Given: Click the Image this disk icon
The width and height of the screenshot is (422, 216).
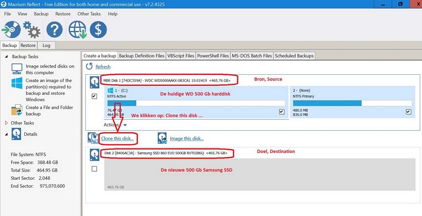Looking at the screenshot, I should pos(162,138).
